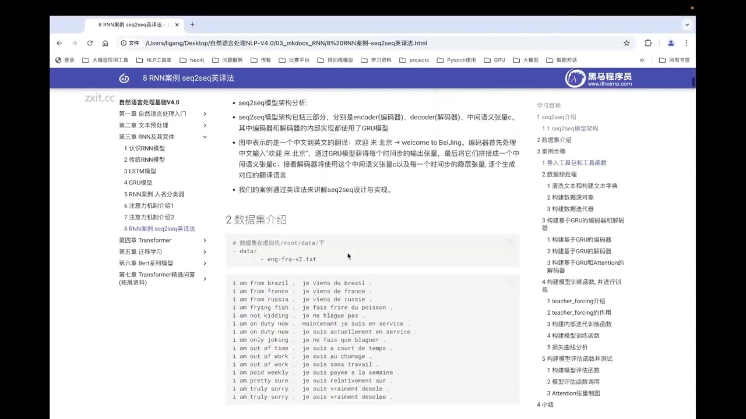The height and width of the screenshot is (419, 746).
Task: Open 3 LSTM模型 page
Action: 140,171
